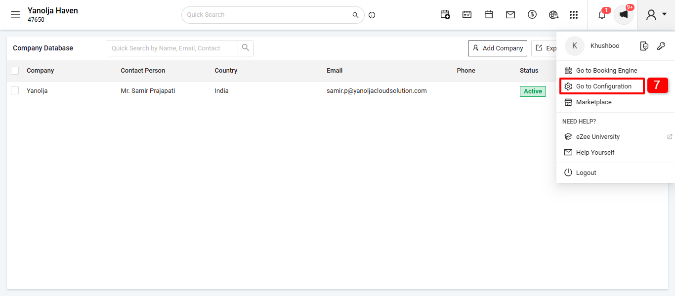Click the Yanolja Haven property name
675x296 pixels.
pos(53,10)
